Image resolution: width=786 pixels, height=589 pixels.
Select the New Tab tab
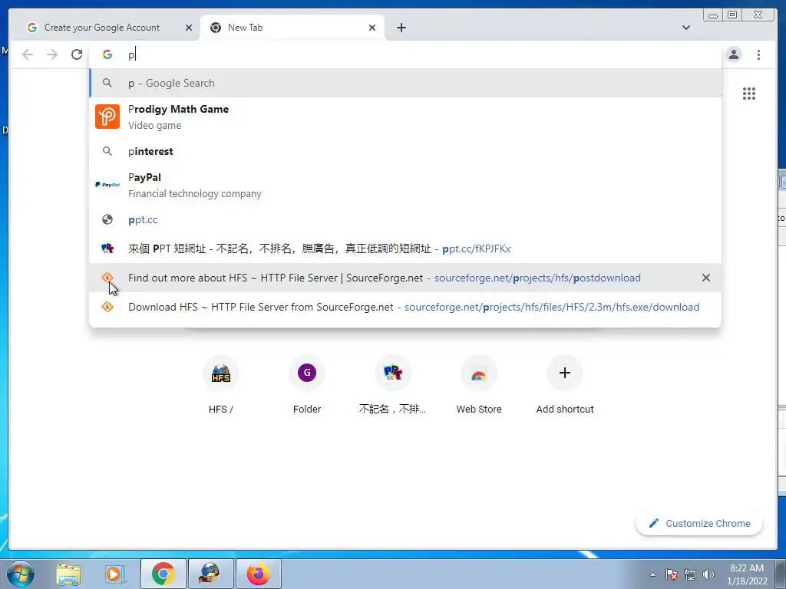(292, 28)
